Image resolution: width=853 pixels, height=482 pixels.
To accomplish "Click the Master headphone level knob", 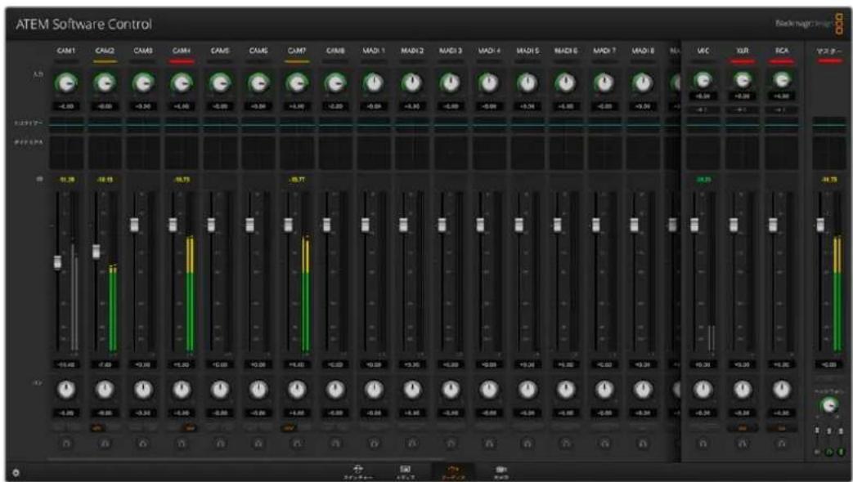I will click(x=828, y=405).
